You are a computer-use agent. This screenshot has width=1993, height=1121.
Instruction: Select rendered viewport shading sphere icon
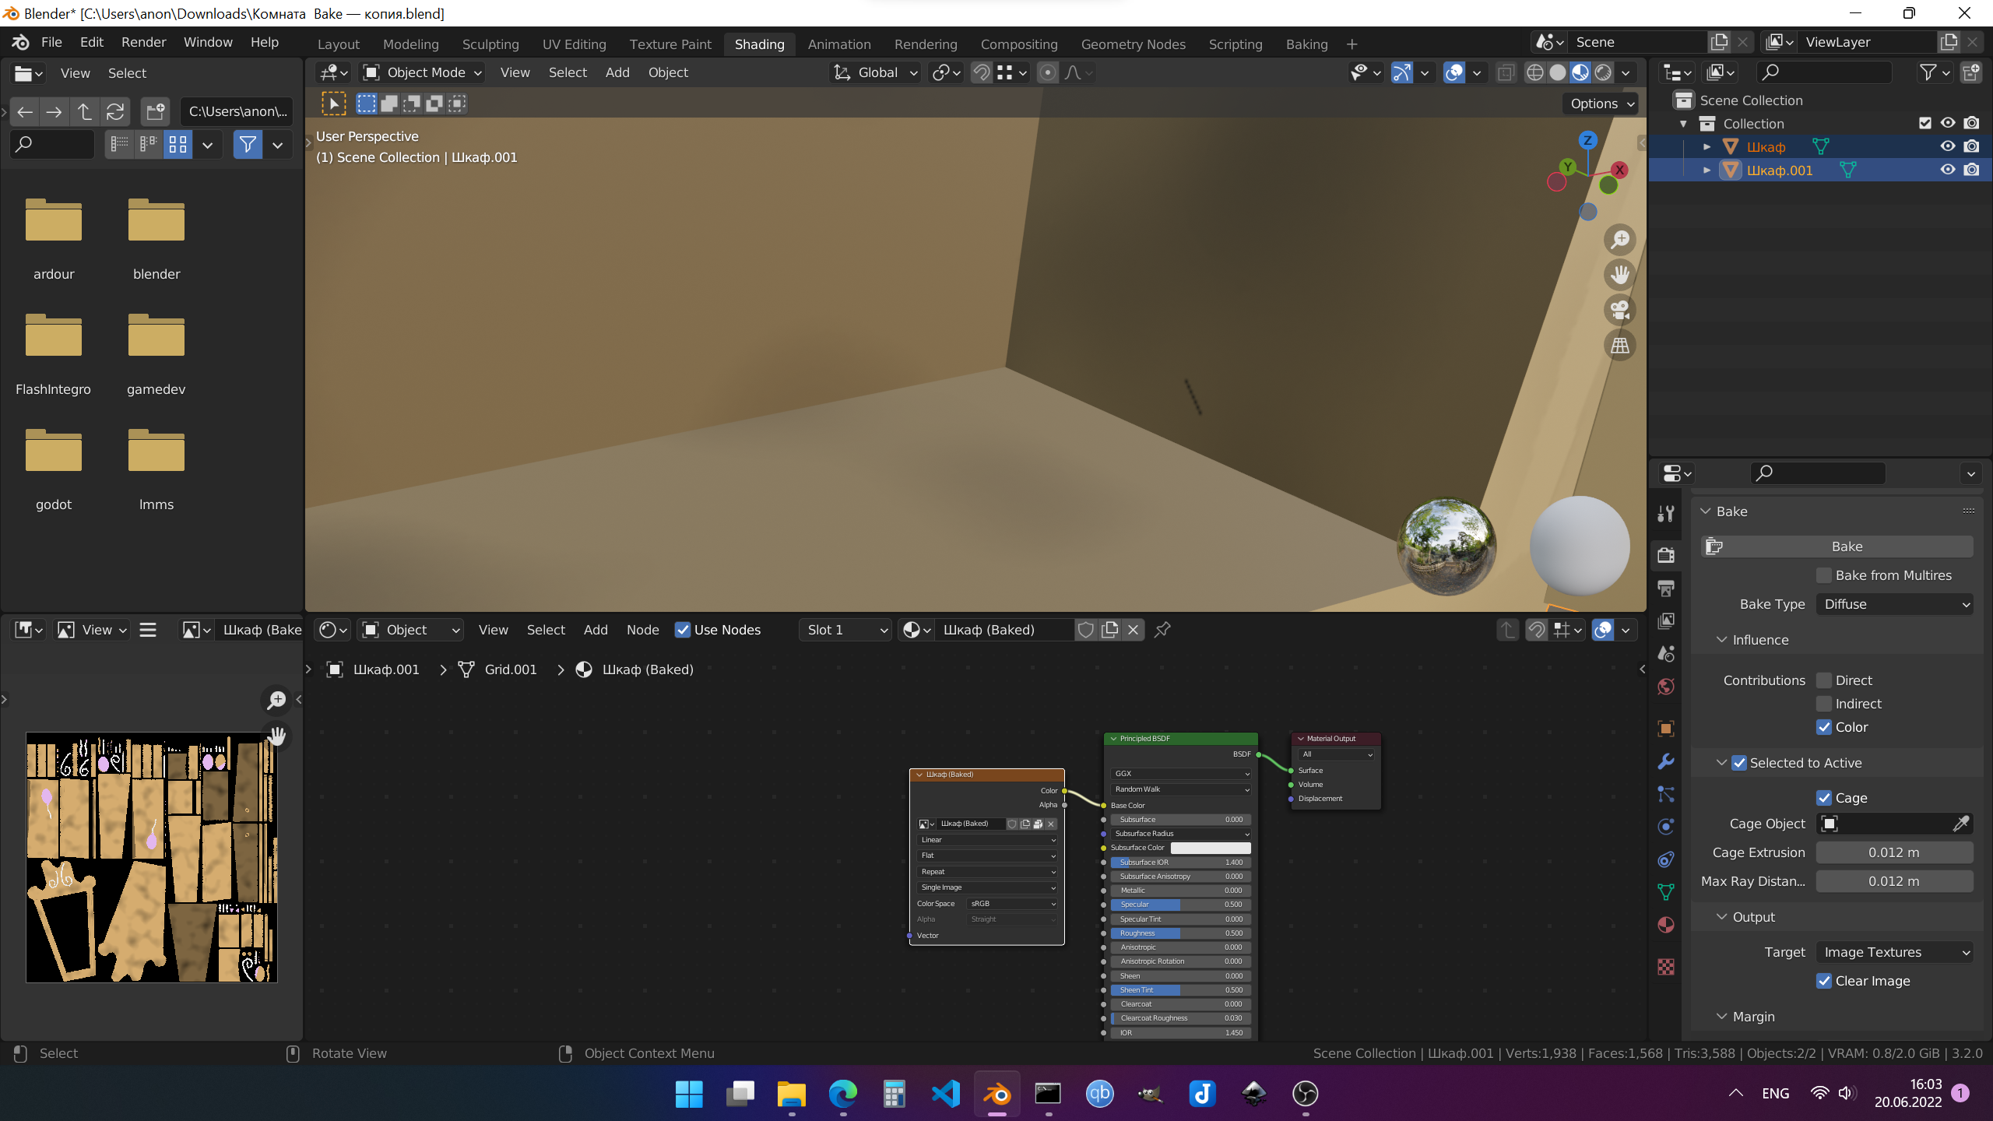(1603, 72)
